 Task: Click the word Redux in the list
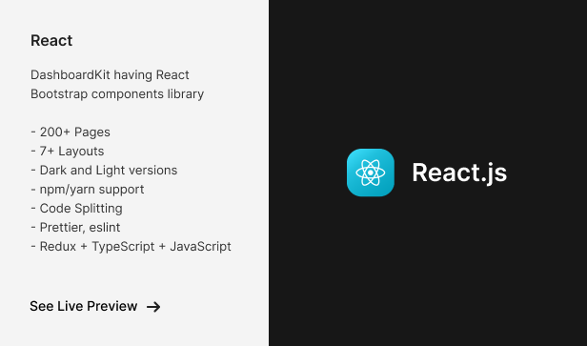(x=57, y=247)
